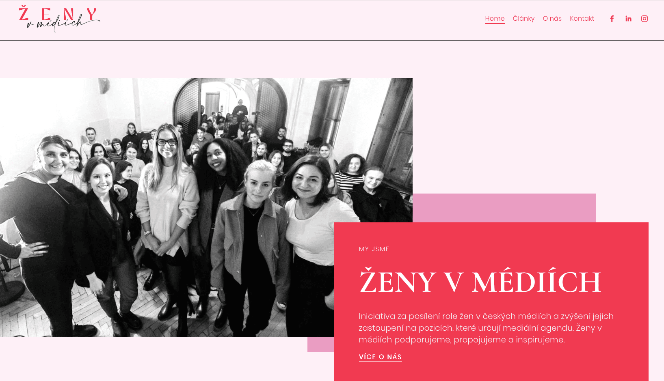Click the ŽENY V MÉDIÍCH headline
This screenshot has height=381, width=664.
tap(480, 282)
